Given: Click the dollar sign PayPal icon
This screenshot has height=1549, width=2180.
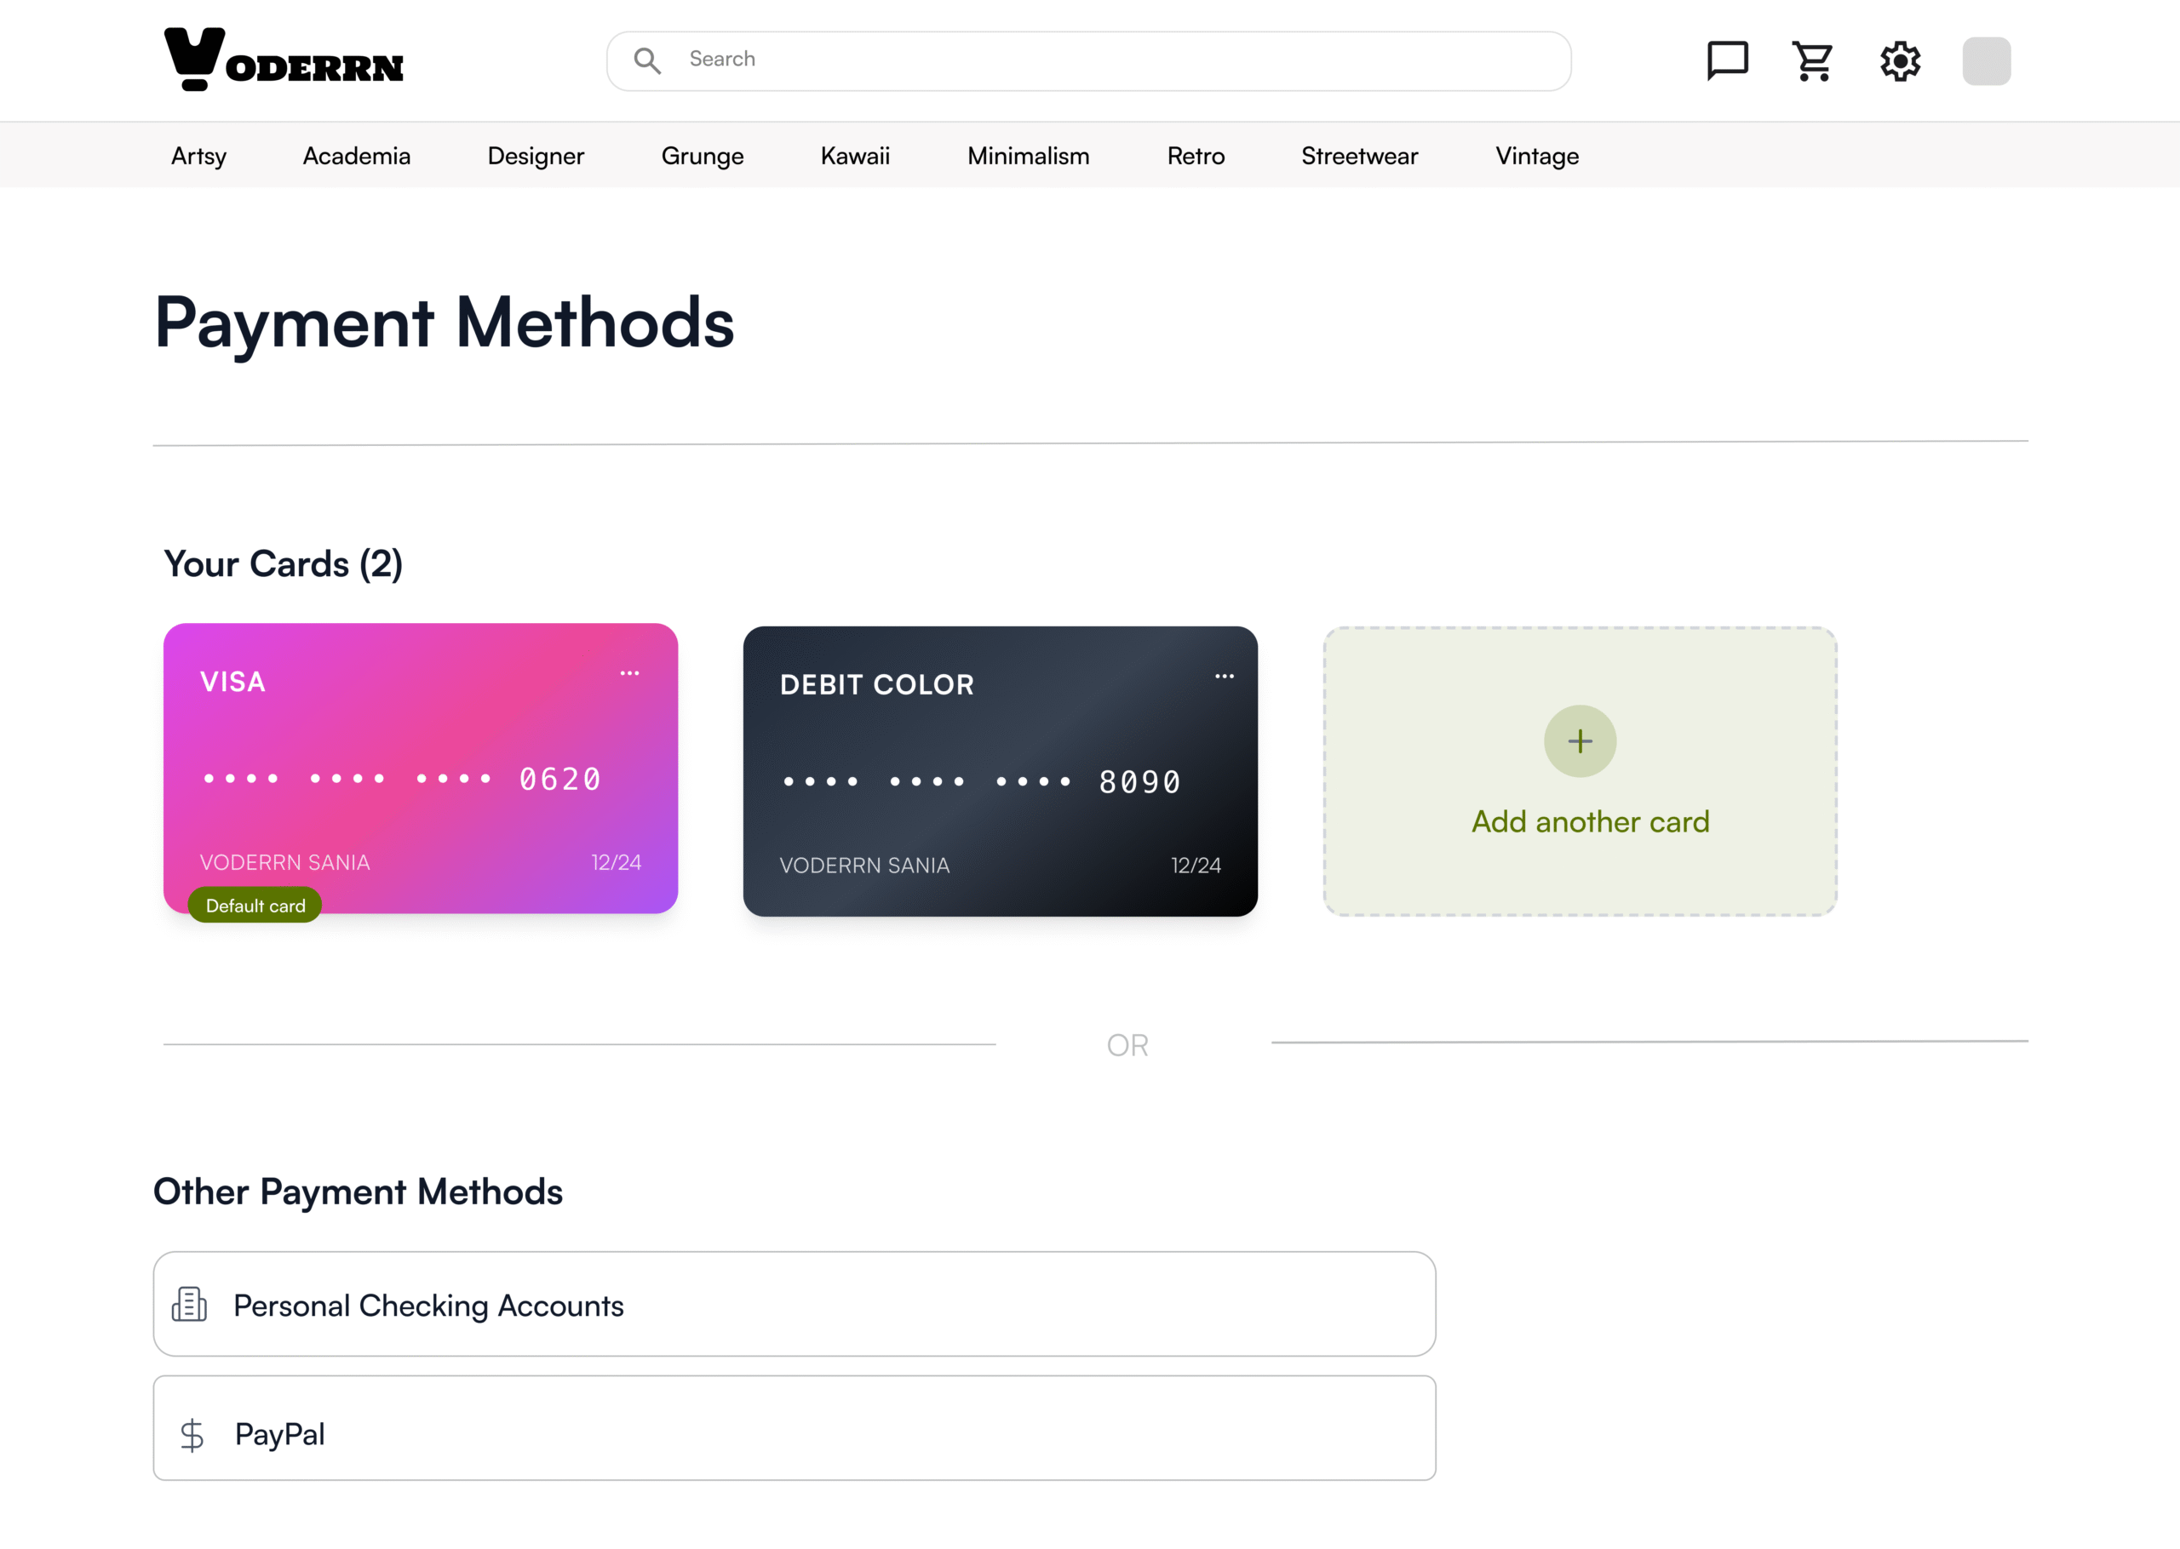Looking at the screenshot, I should pyautogui.click(x=192, y=1435).
